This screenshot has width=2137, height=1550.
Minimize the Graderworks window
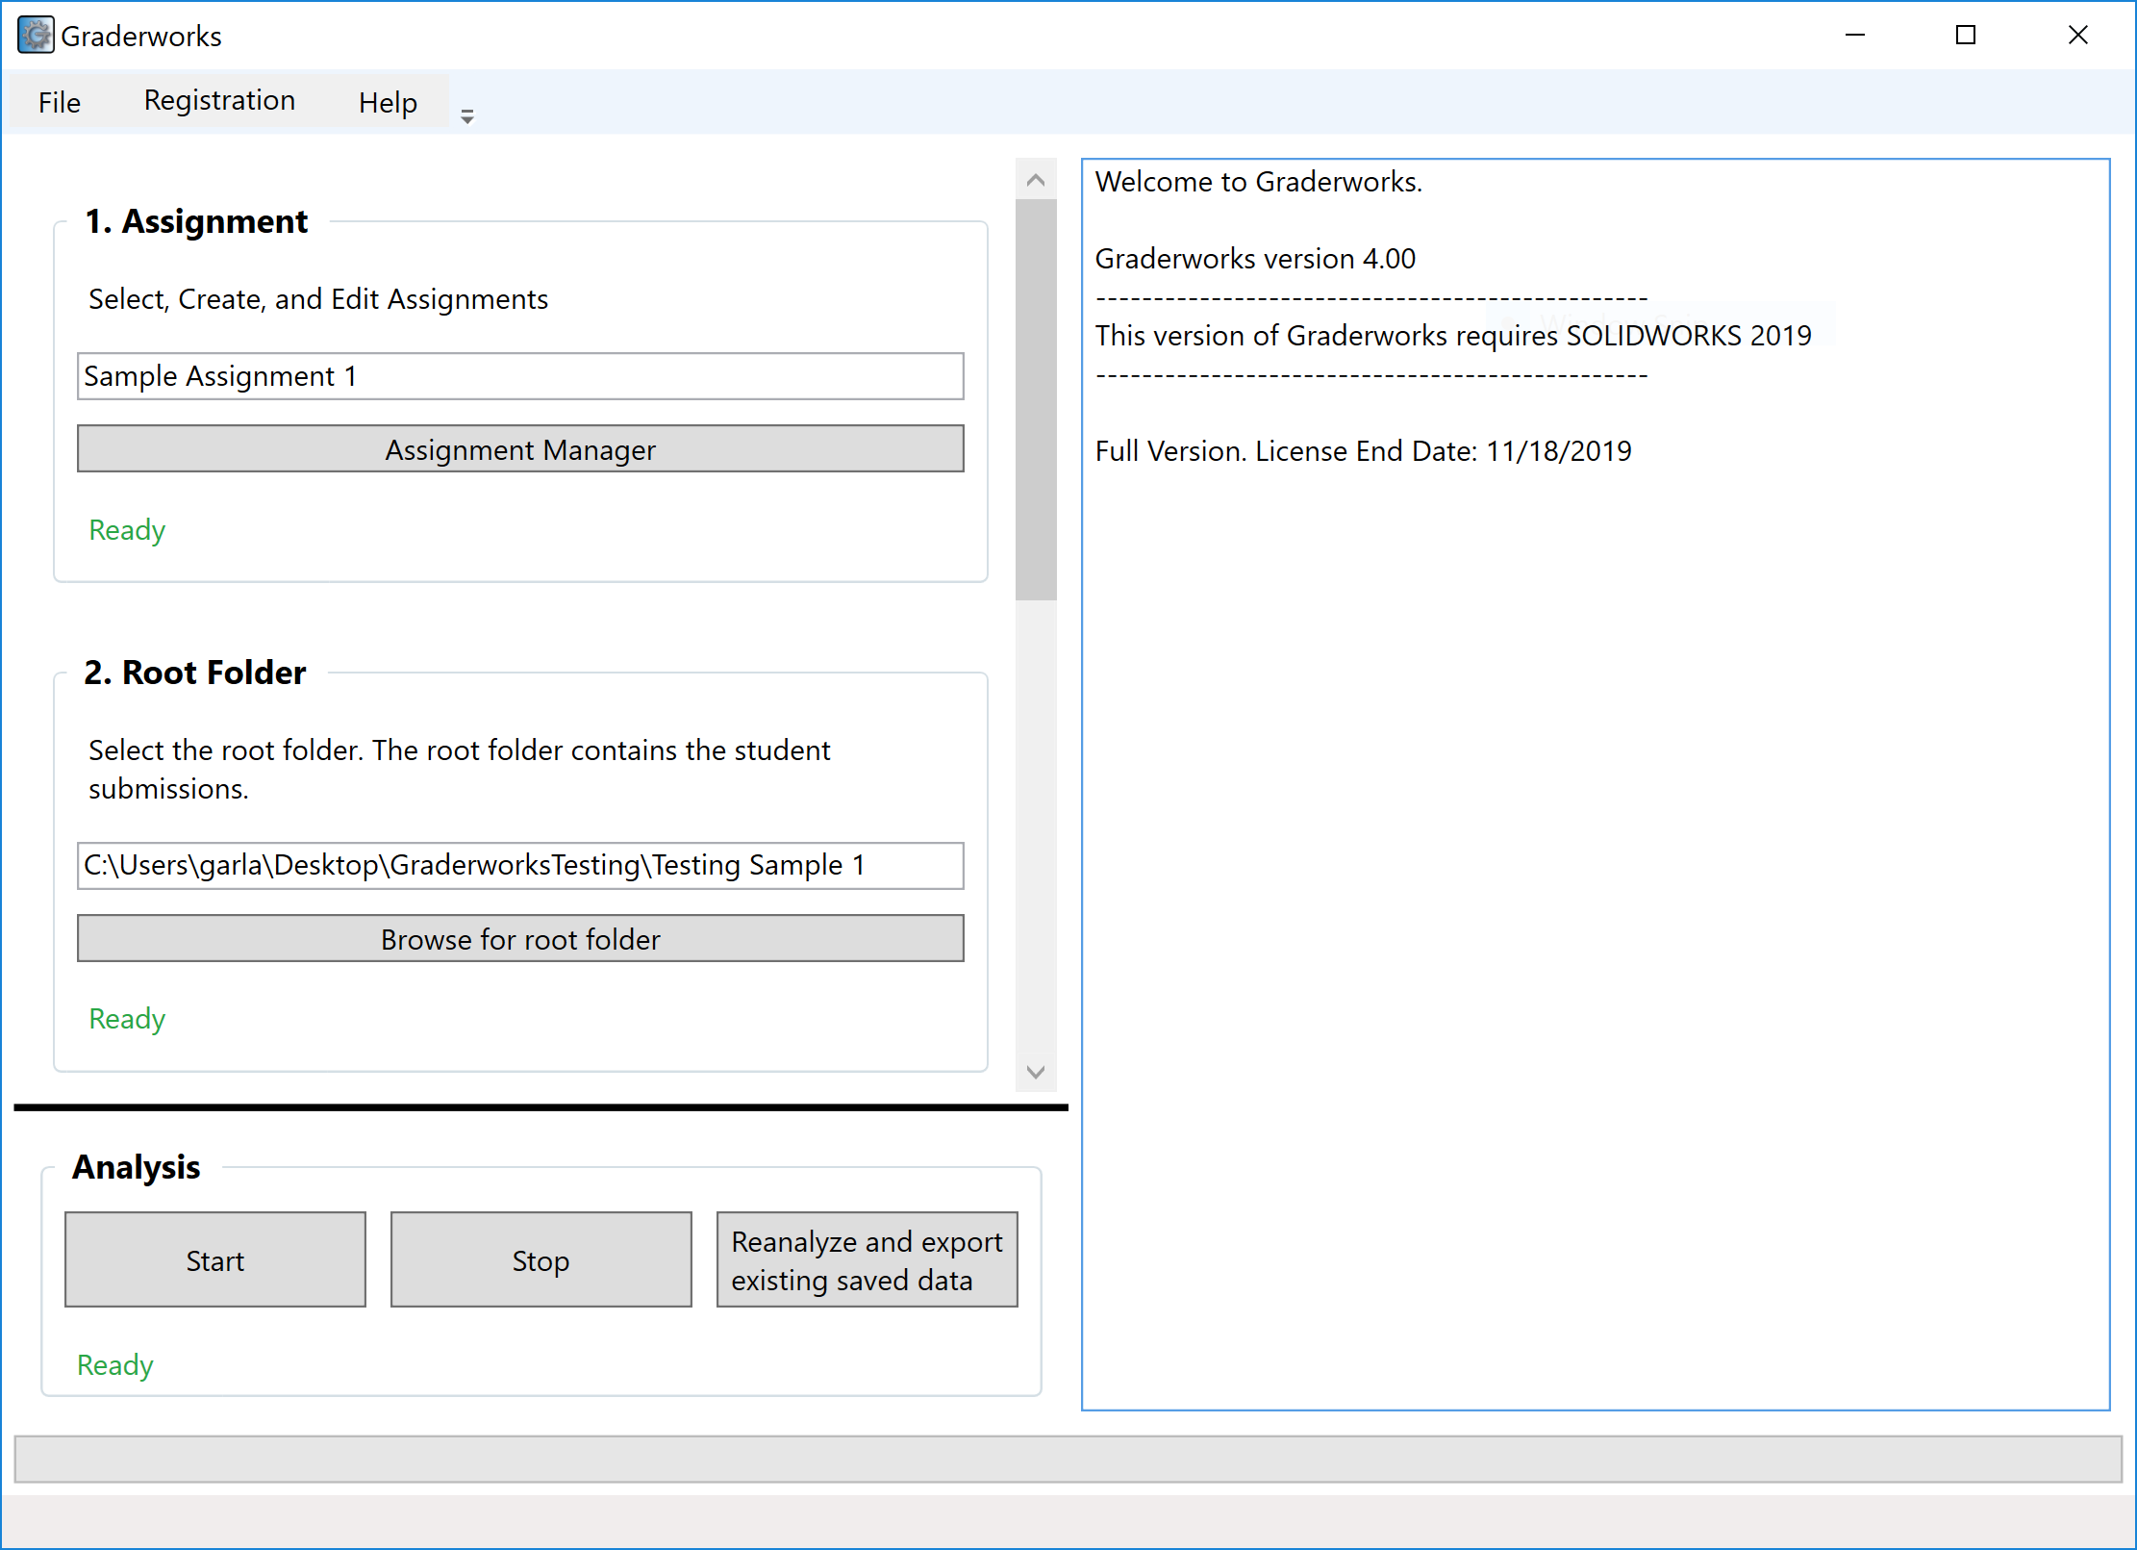pos(1855,36)
